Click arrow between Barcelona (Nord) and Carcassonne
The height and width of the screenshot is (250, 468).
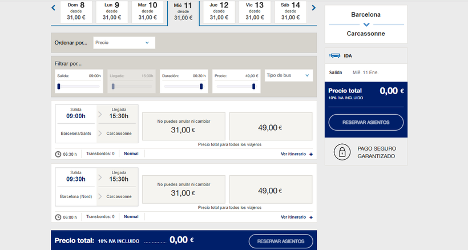(x=100, y=196)
